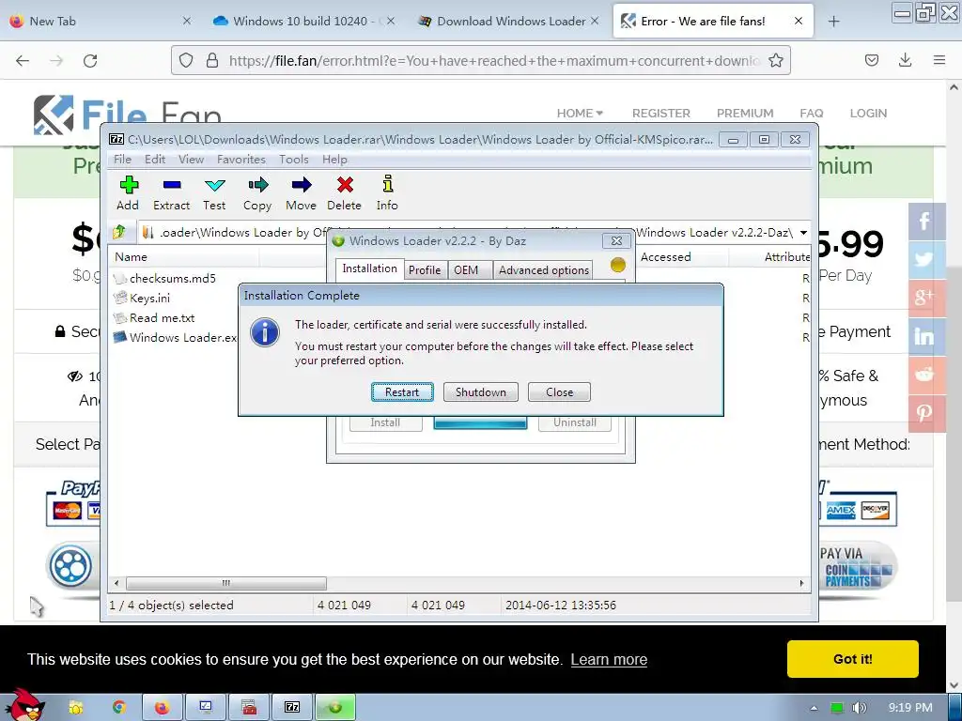Click the Got it! cookie button

[x=853, y=659]
